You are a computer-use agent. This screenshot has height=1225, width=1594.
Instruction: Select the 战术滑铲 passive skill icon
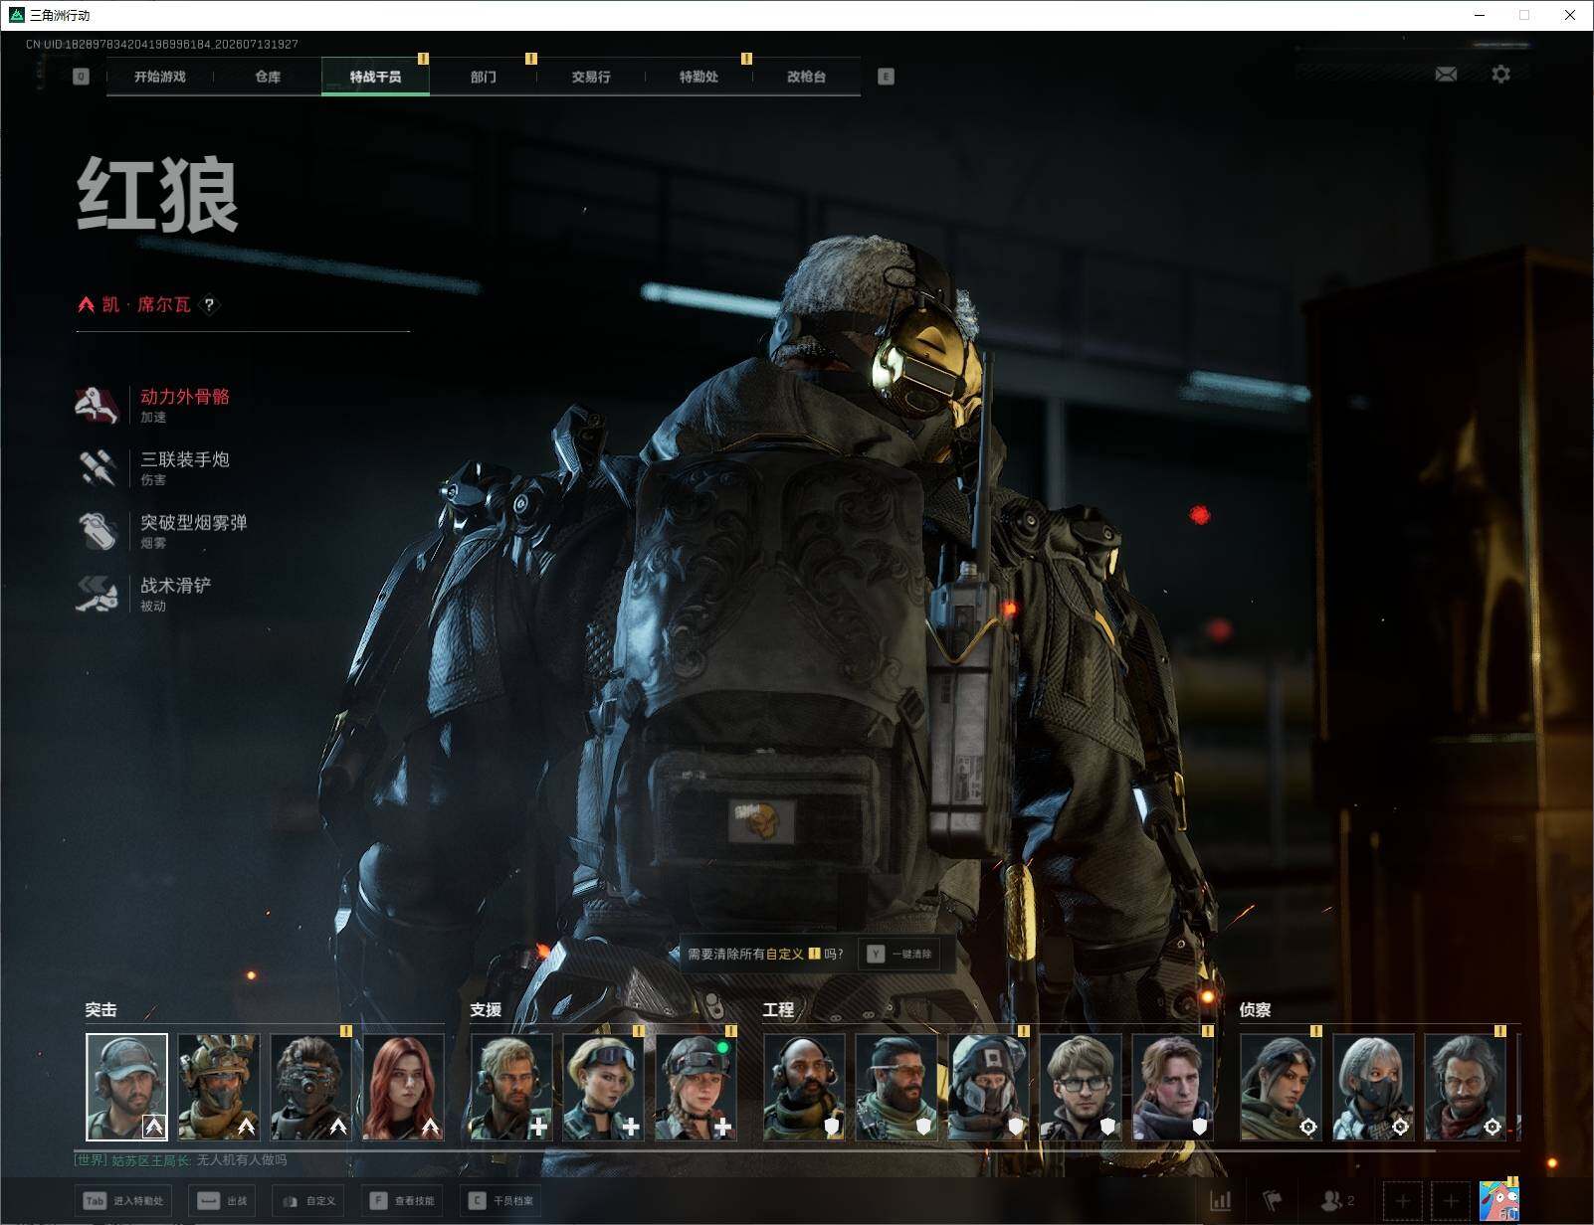(98, 594)
